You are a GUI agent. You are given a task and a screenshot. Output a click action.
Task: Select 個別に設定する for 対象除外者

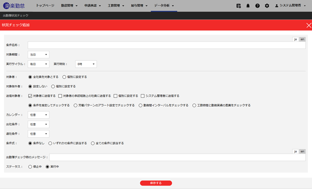(x=53, y=86)
